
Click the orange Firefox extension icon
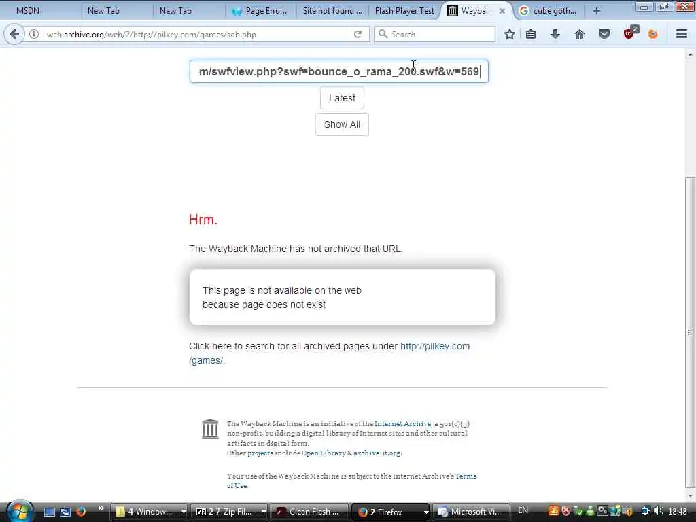point(652,34)
